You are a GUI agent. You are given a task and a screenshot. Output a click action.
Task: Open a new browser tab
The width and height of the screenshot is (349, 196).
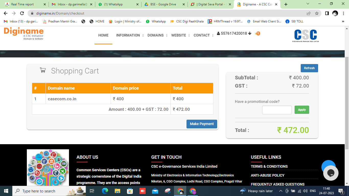(286, 4)
